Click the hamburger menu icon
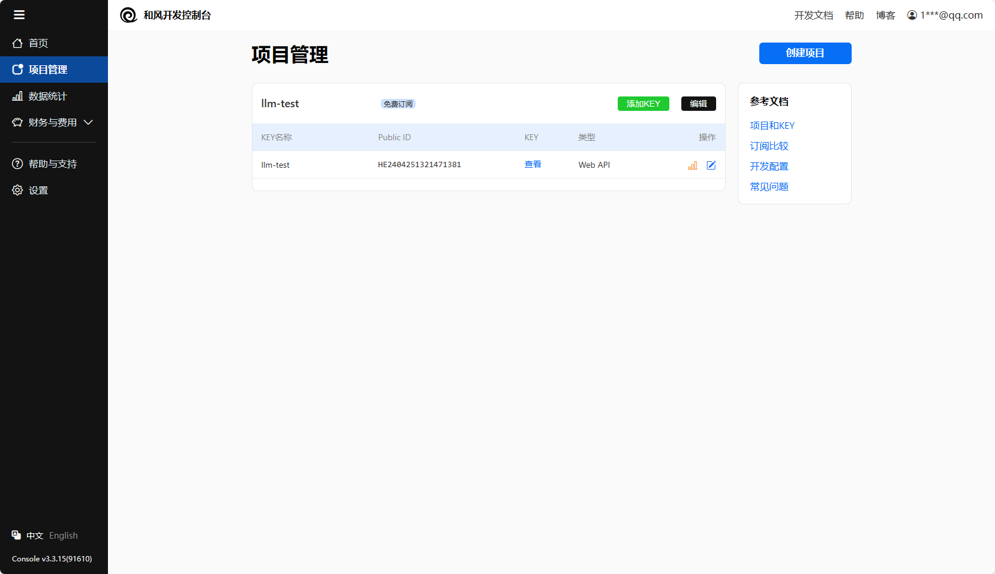 (x=19, y=15)
